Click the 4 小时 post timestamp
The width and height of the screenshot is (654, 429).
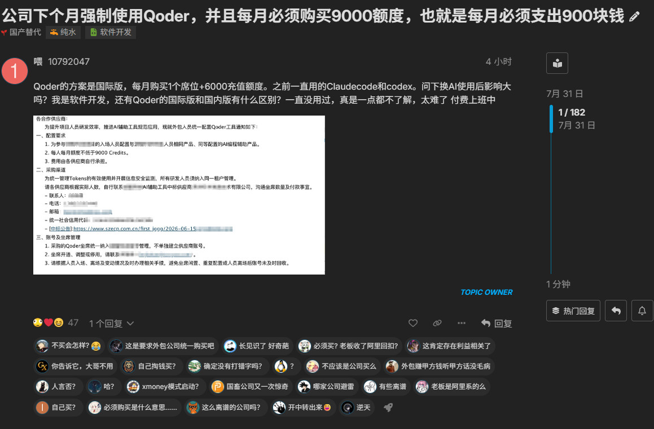pos(498,61)
